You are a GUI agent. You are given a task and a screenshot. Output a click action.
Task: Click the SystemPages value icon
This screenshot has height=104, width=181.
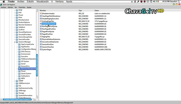click(x=41, y=49)
